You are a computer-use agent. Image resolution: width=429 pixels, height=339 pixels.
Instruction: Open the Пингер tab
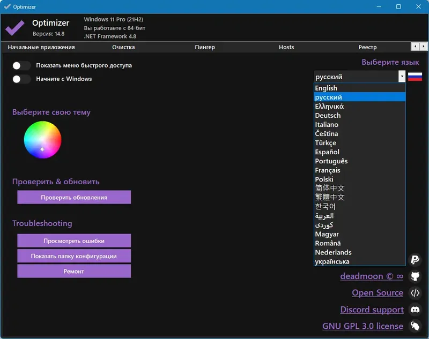[x=205, y=47]
